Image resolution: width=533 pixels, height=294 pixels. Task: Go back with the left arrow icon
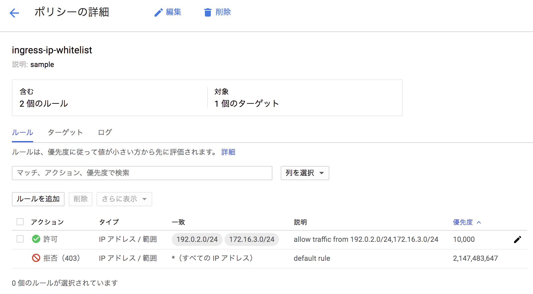point(14,13)
